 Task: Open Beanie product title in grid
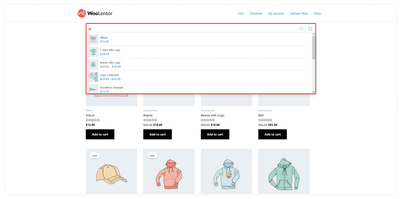tap(148, 115)
